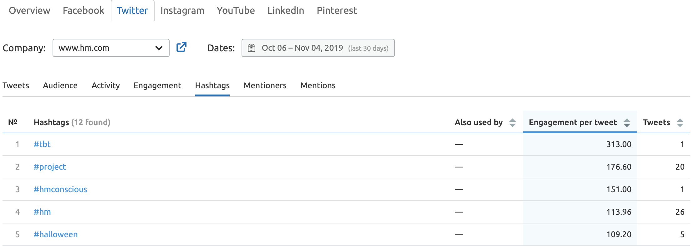The height and width of the screenshot is (246, 694).
Task: Open the Mentions sub-tab
Action: (318, 85)
